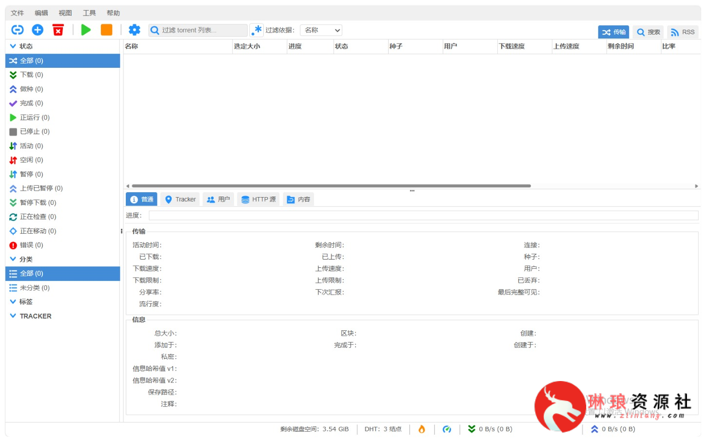This screenshot has width=708, height=442.
Task: Click the add torrent file plus icon
Action: (38, 30)
